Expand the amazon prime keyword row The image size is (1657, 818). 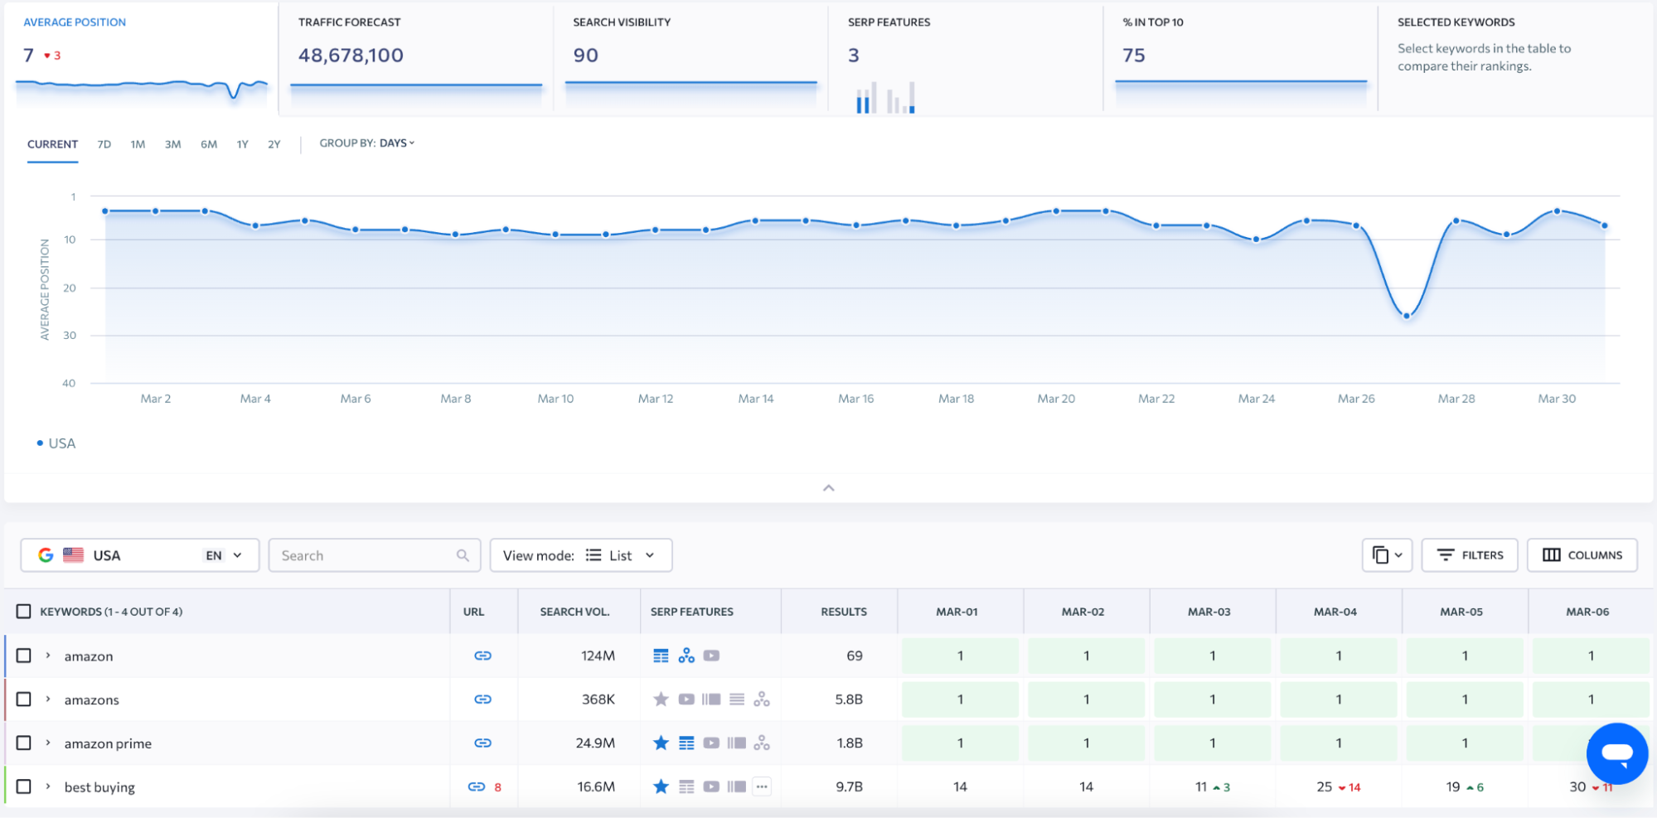(x=48, y=743)
